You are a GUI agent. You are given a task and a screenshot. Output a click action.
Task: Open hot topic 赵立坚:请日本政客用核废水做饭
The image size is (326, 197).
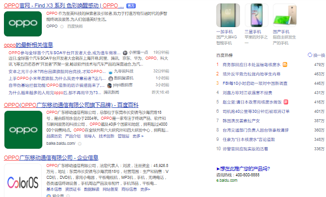(252, 102)
